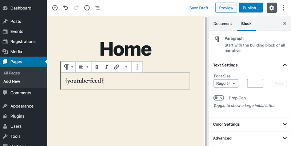
Task: Open the Font Size dropdown
Action: 226,83
